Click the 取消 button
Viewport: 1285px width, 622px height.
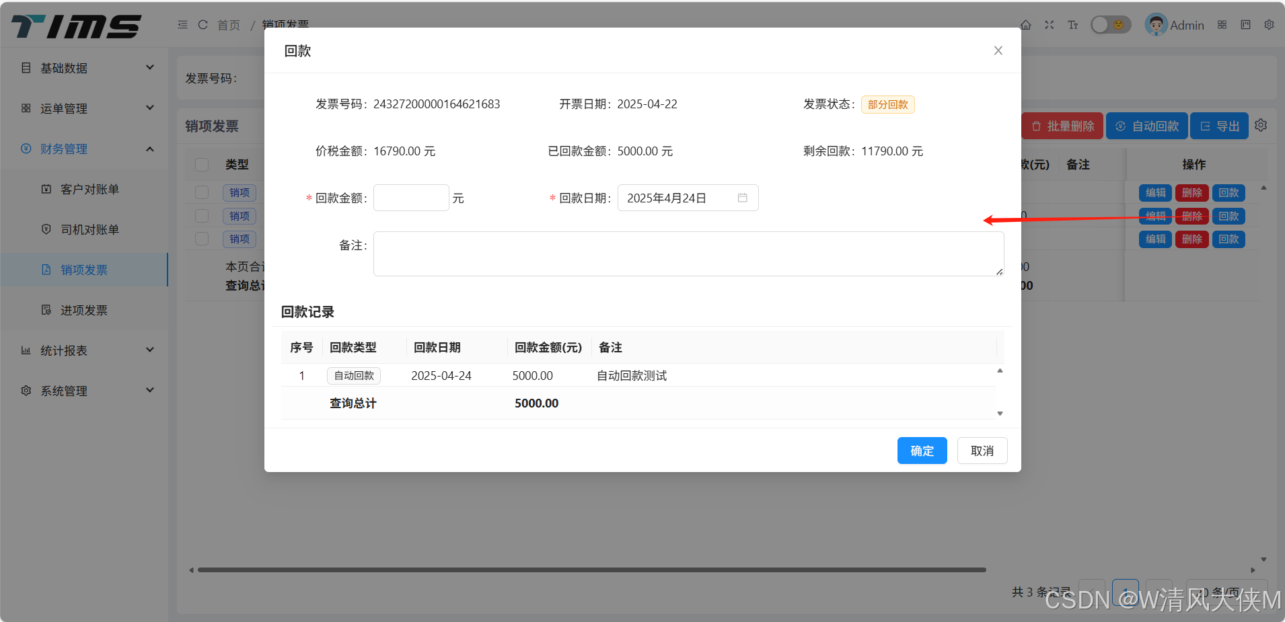(x=982, y=451)
